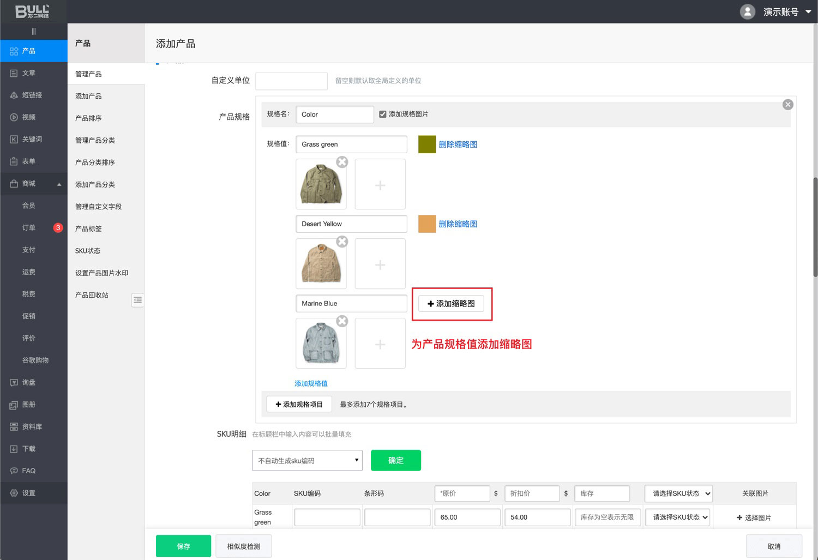Remove the Grass green jacket image
Image resolution: width=818 pixels, height=560 pixels.
pos(342,162)
